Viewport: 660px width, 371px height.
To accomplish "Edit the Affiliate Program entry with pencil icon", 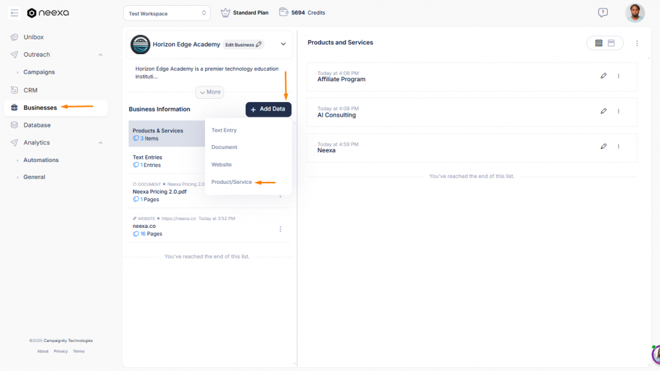I will [603, 76].
